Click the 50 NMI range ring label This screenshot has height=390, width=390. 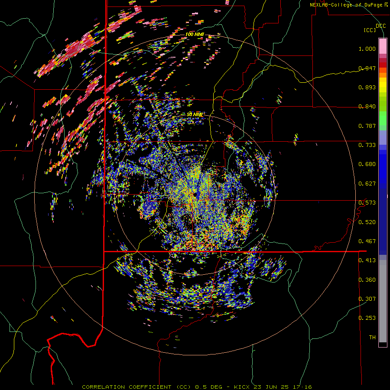[x=195, y=115]
